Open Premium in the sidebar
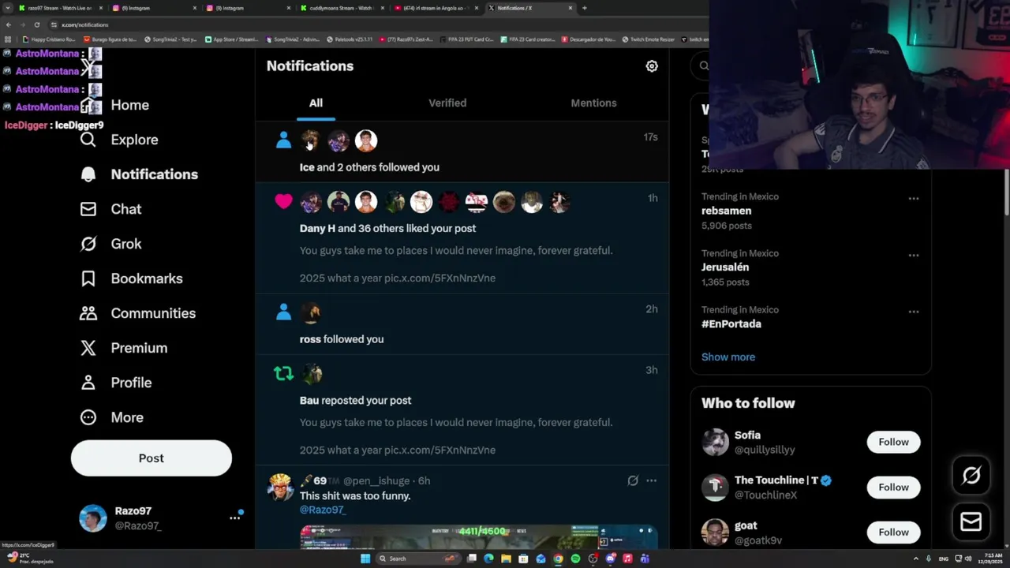This screenshot has height=568, width=1010. tap(123, 348)
